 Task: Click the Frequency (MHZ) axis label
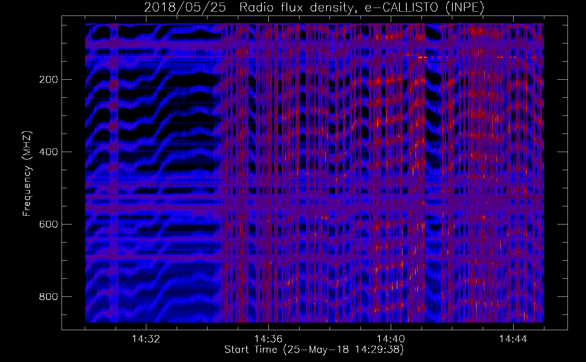coord(27,174)
